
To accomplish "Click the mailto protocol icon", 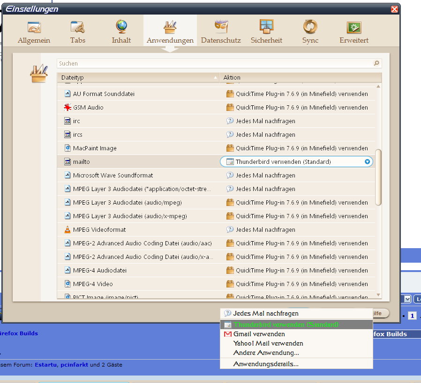I will (x=68, y=162).
